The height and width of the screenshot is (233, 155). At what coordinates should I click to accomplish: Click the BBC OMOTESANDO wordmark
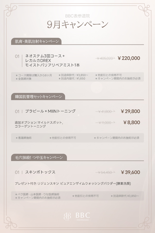(x=83, y=216)
